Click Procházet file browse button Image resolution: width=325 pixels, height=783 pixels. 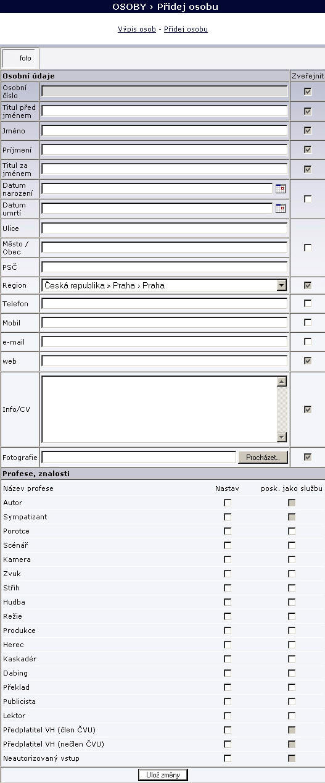pos(263,458)
